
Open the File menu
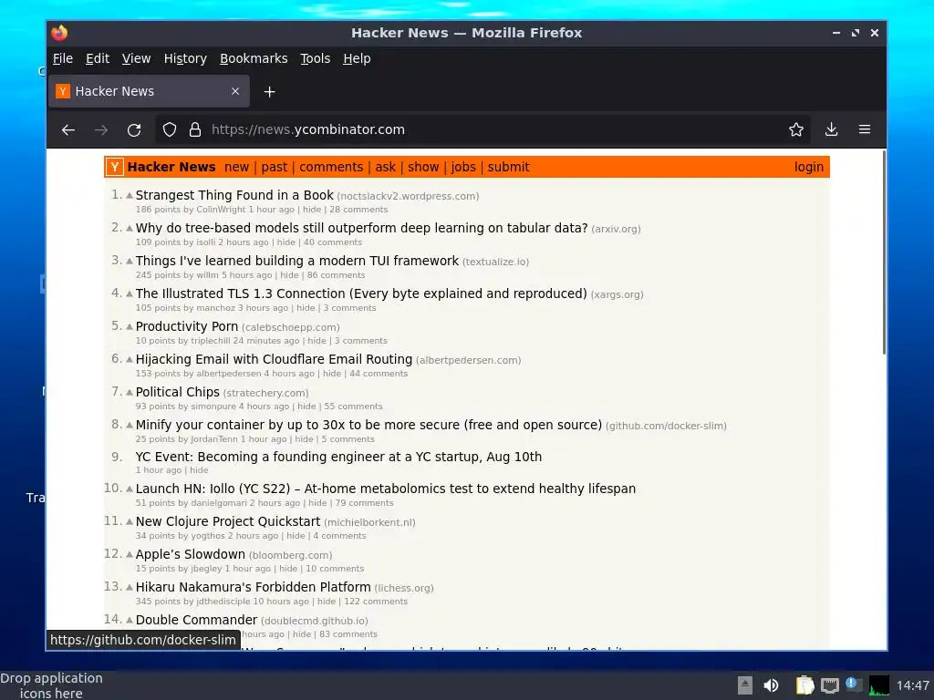pos(63,58)
